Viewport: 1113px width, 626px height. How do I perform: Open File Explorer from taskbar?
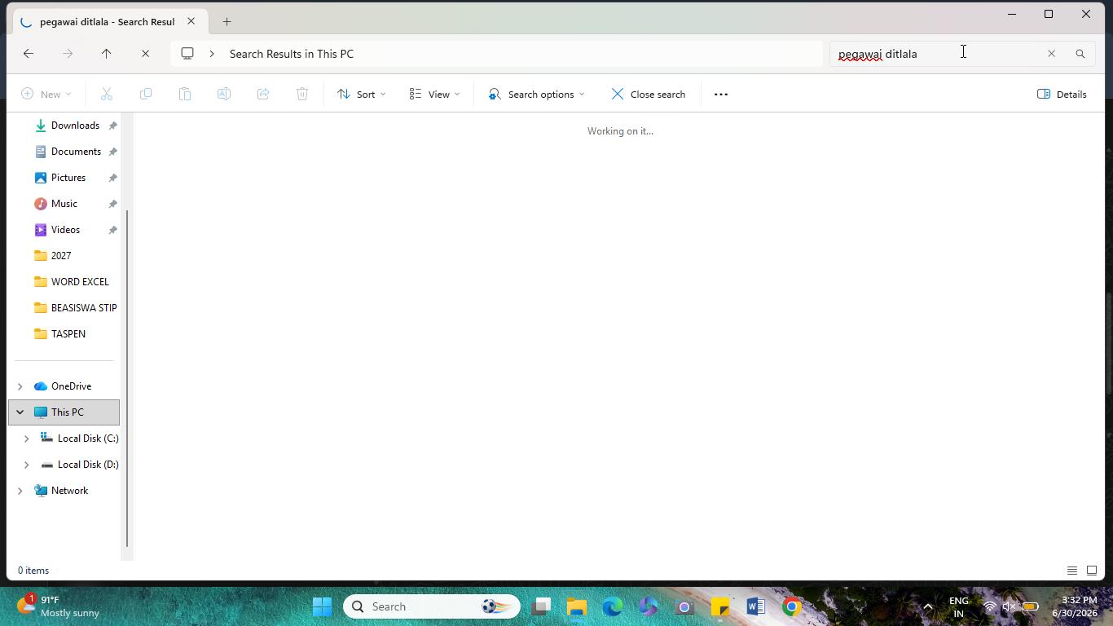(577, 606)
